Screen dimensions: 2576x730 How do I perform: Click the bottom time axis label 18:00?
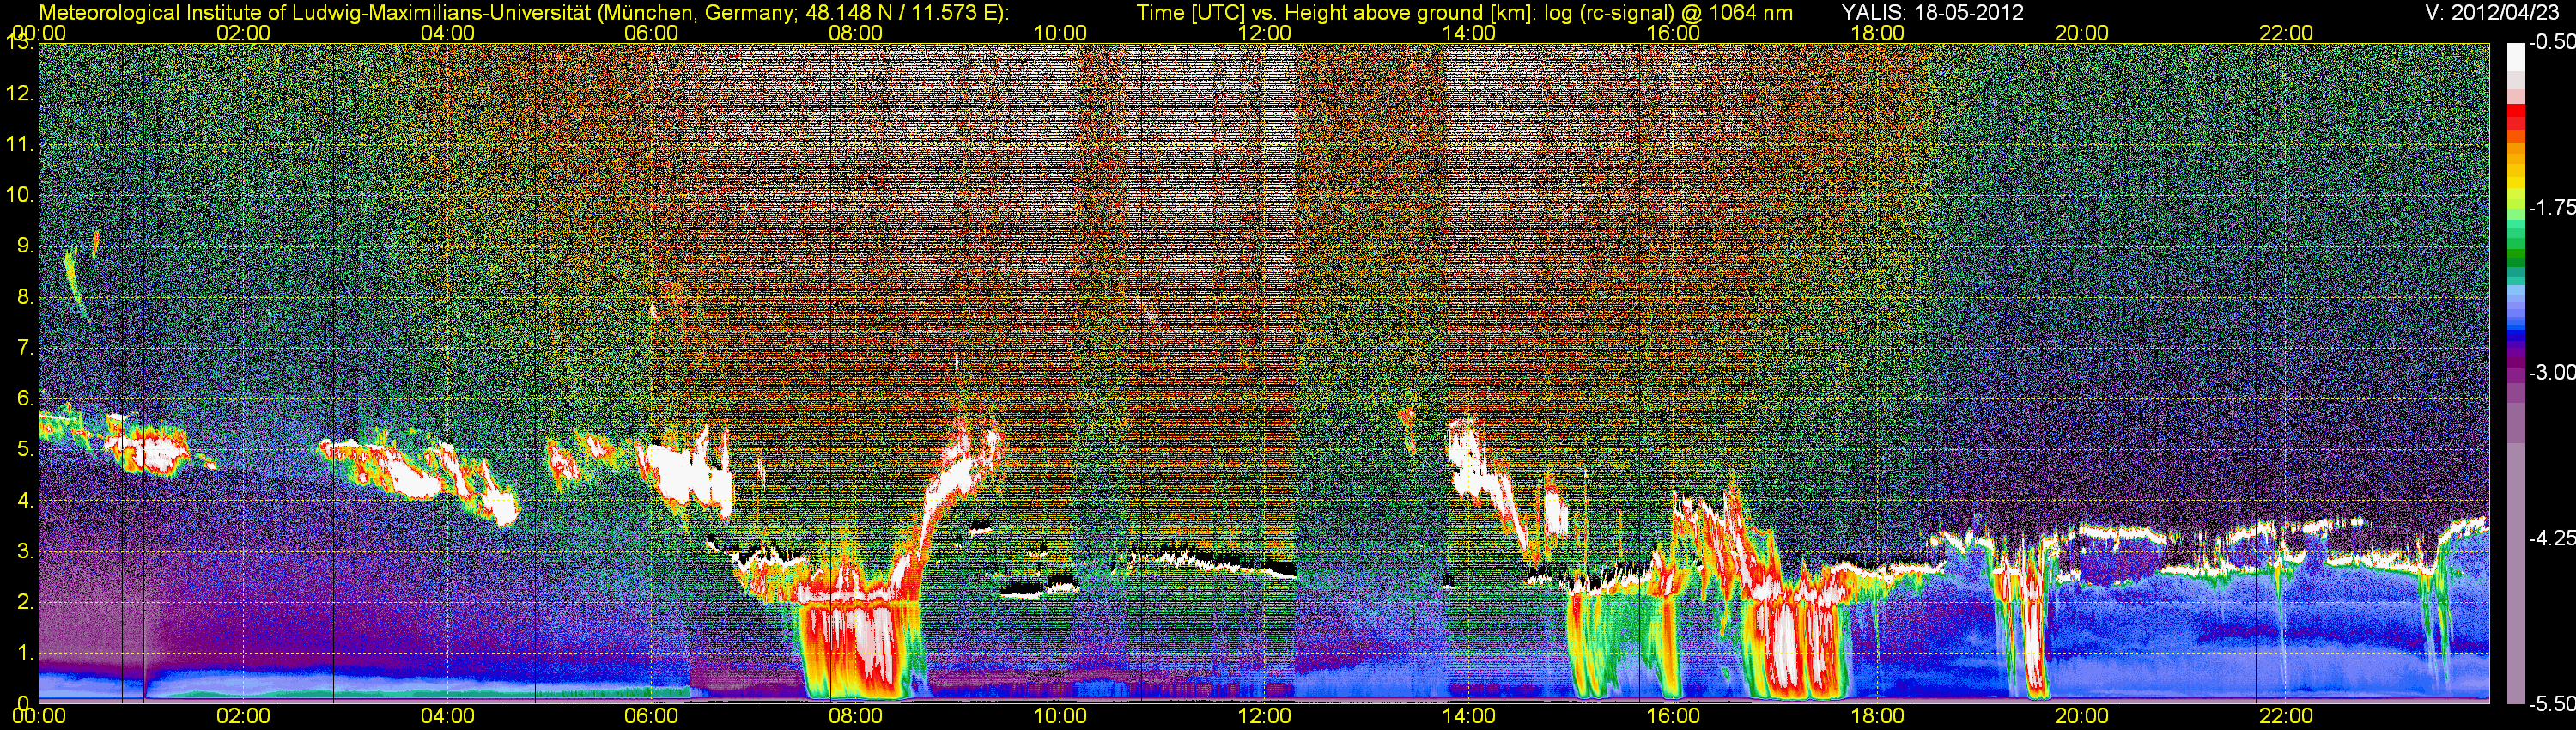click(1877, 716)
